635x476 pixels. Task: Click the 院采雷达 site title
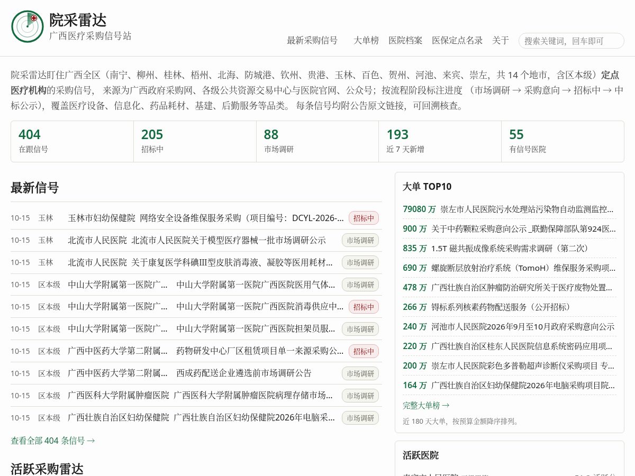coord(78,20)
